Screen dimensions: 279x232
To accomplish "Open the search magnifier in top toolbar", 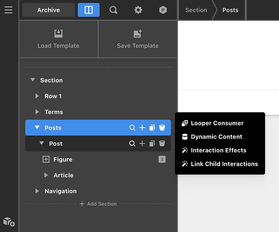I will pyautogui.click(x=113, y=10).
